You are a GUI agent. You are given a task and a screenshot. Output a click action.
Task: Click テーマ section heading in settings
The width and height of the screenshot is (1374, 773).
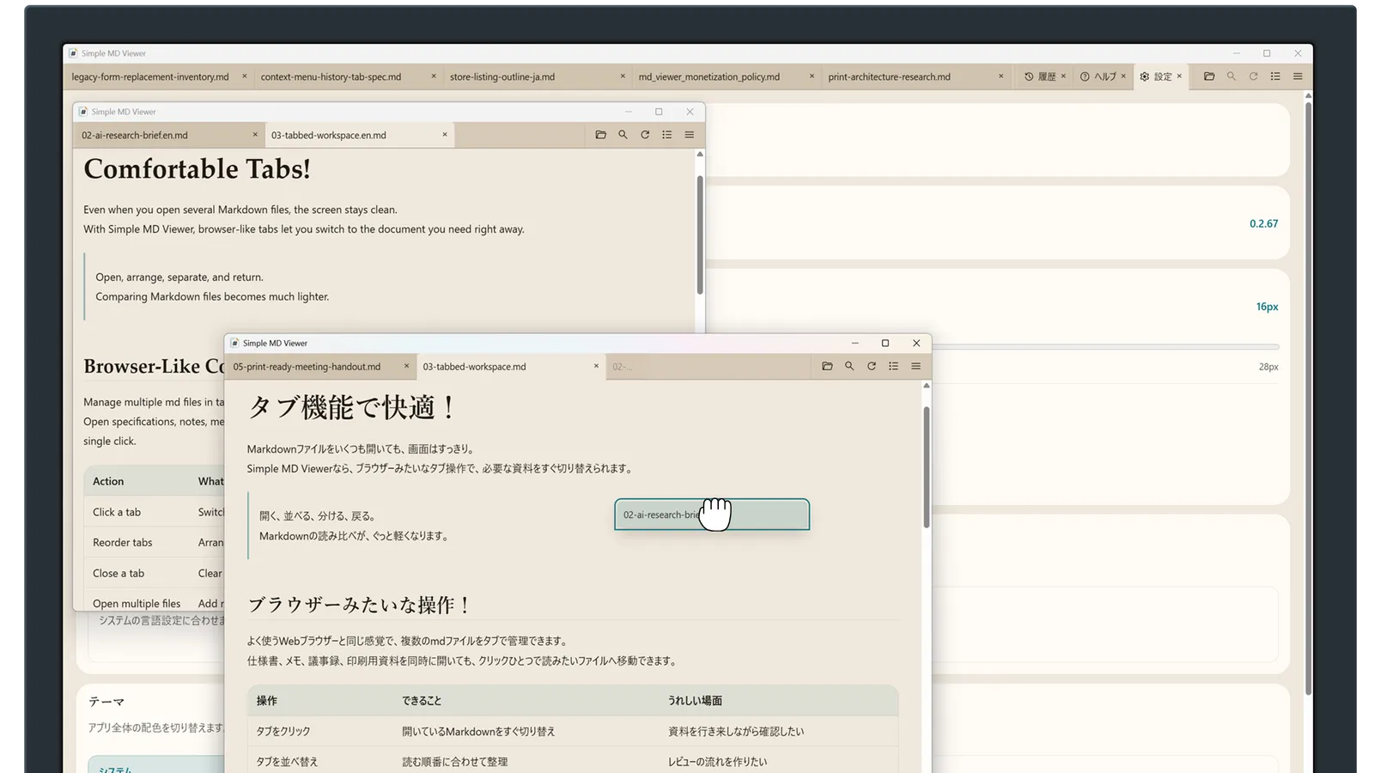coord(106,702)
